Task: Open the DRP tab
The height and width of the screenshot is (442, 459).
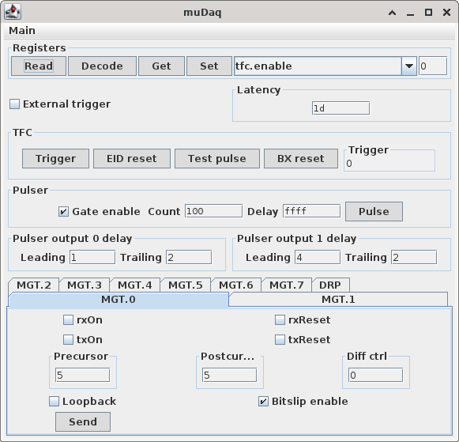Action: 330,285
